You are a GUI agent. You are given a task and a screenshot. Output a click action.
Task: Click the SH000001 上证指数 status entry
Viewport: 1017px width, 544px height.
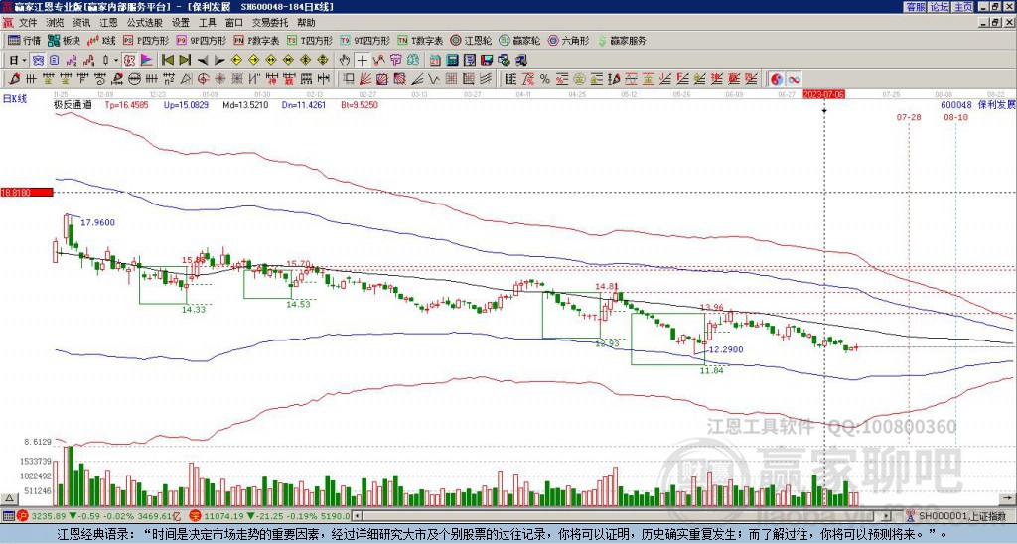click(x=962, y=516)
